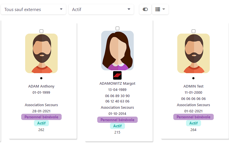Open ADAMOWITZ Margot's profile photo
Screen dimensions: 229x144
pyautogui.click(x=117, y=51)
